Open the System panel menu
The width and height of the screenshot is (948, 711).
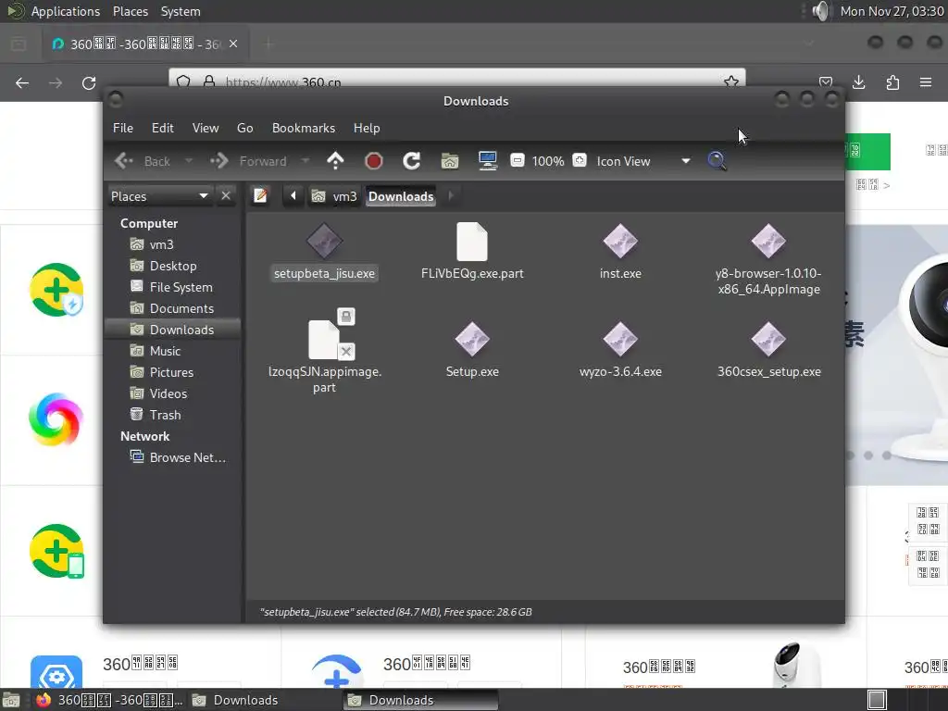pyautogui.click(x=181, y=11)
